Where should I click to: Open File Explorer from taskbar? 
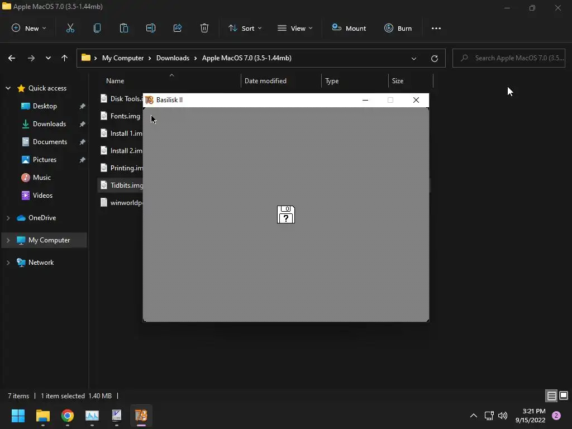click(42, 416)
